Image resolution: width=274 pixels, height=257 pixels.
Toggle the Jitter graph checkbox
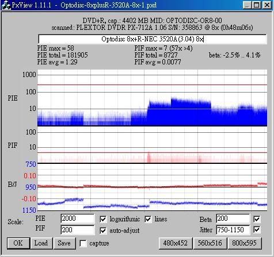257,230
